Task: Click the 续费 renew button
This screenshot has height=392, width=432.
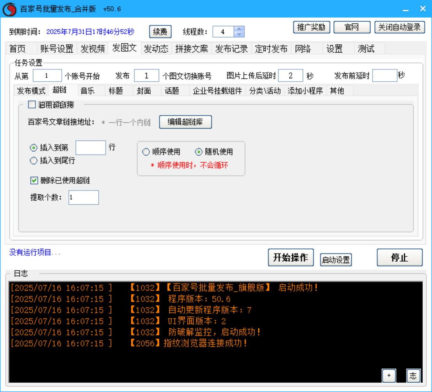Action: [x=160, y=32]
